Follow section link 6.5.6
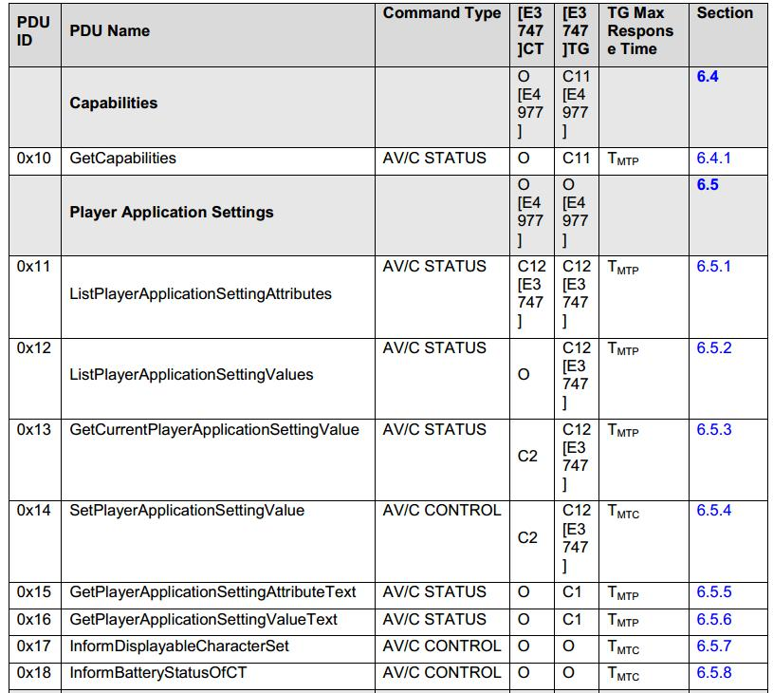The width and height of the screenshot is (773, 693). coord(714,619)
